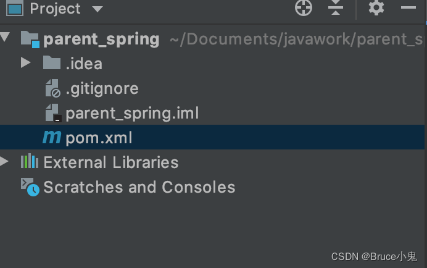
Task: Hide the Project tool window
Action: (x=408, y=7)
